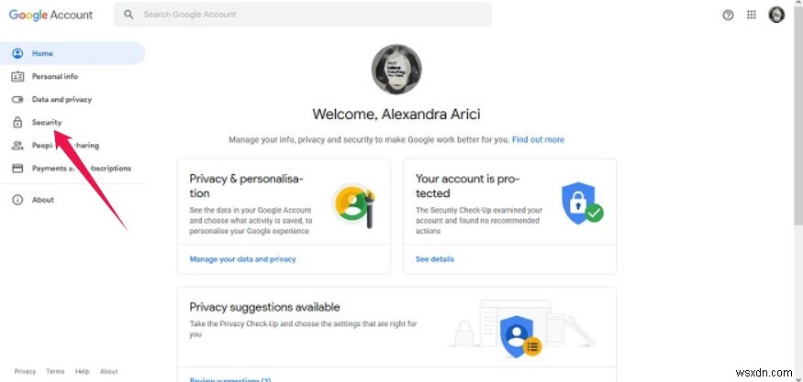Focus the Search Google Account field
803x382 pixels.
303,15
